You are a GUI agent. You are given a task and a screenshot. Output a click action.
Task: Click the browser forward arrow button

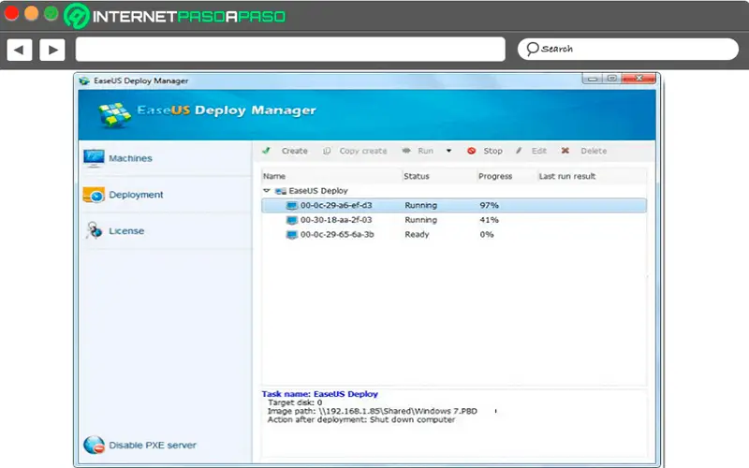click(52, 50)
